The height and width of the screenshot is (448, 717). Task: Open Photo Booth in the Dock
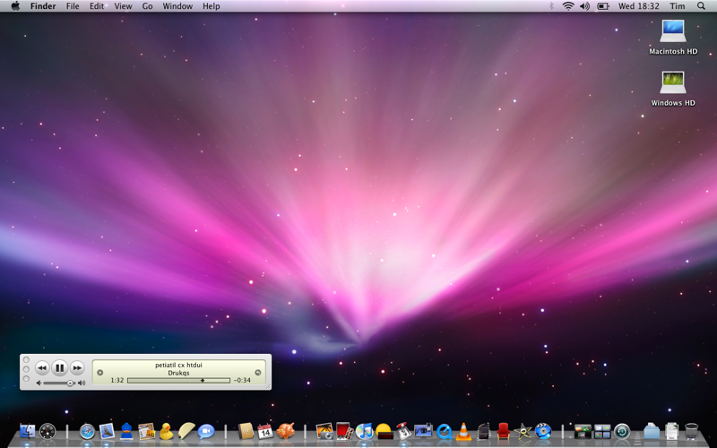(344, 431)
